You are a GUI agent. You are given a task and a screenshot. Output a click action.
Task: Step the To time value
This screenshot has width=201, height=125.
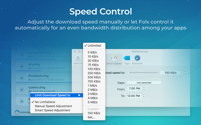pos(144,96)
